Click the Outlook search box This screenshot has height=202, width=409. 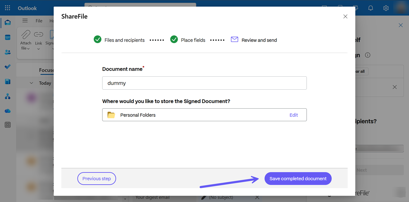tap(140, 5)
